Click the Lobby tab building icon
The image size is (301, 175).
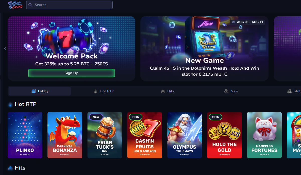[34, 91]
